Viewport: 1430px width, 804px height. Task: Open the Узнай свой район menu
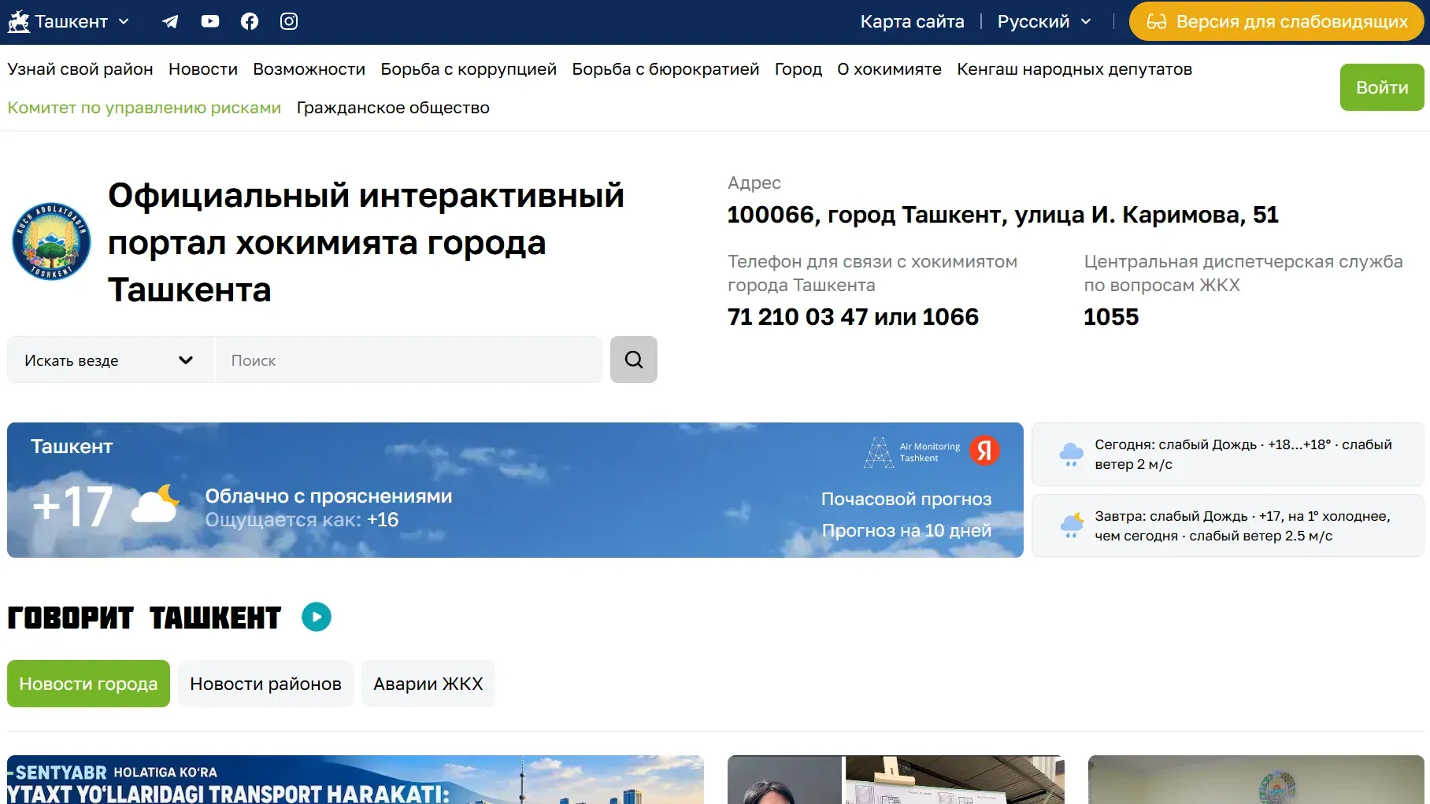click(x=80, y=69)
